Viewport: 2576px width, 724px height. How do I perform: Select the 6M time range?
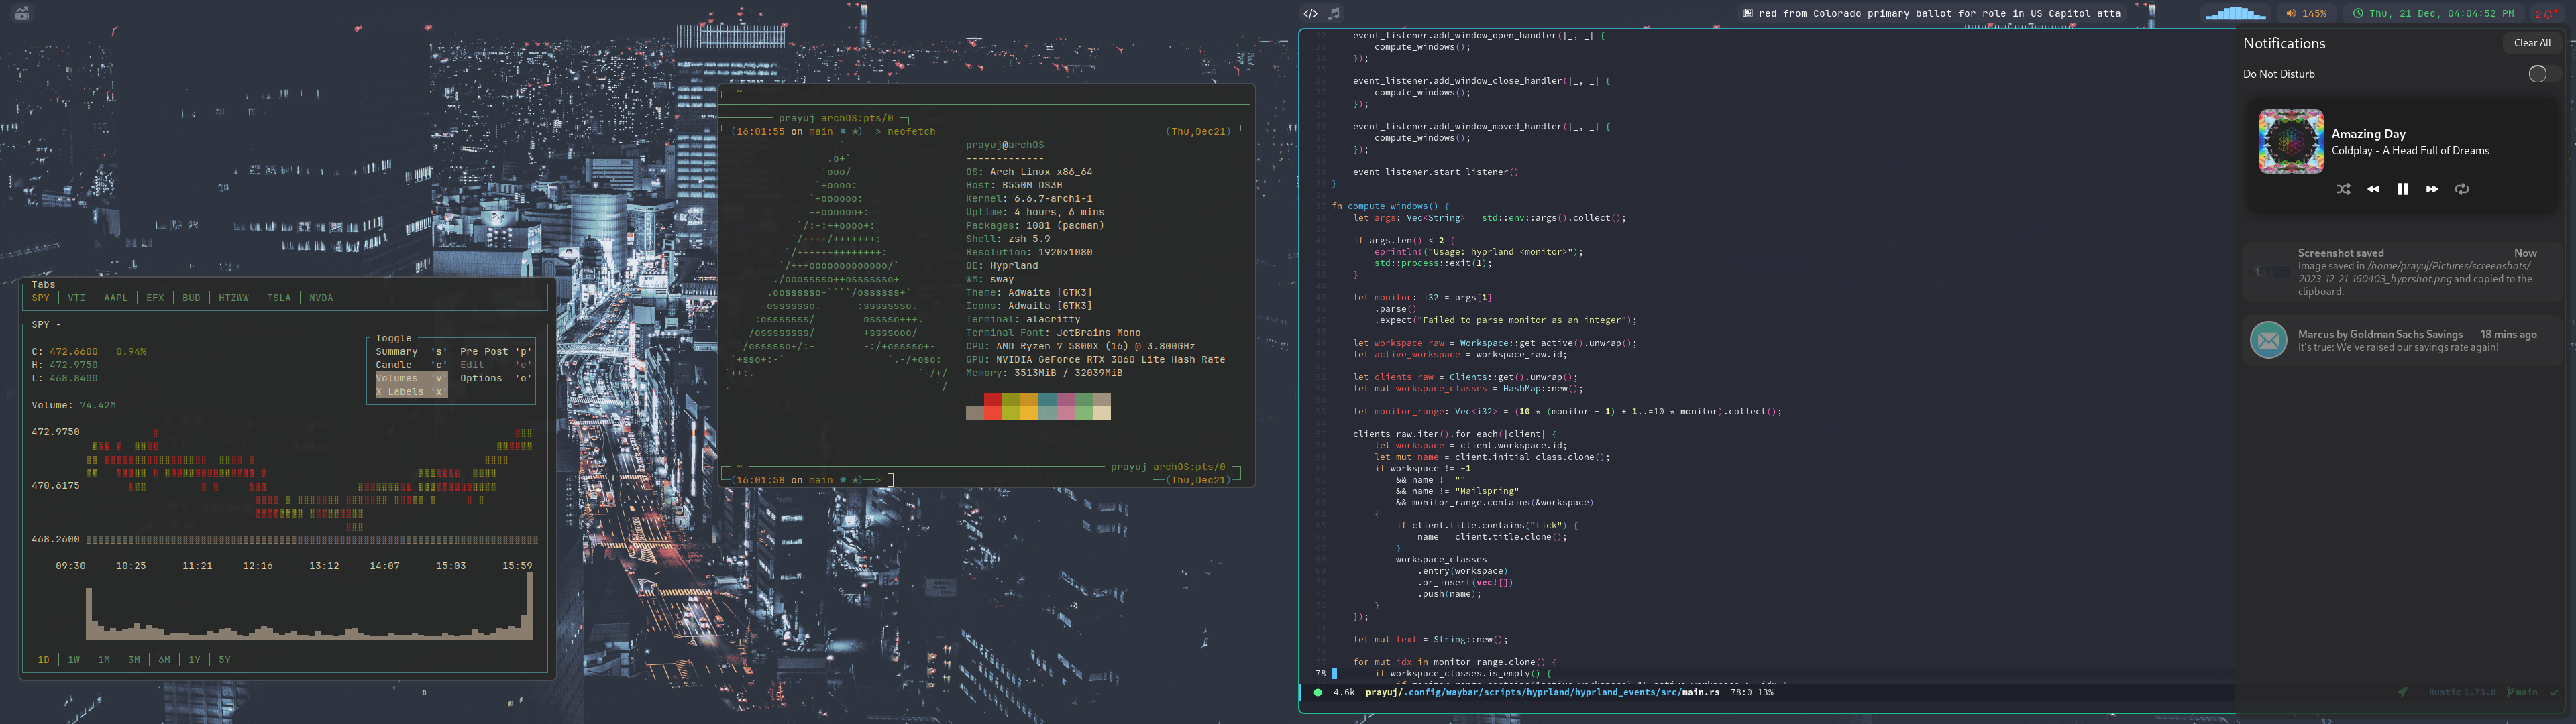coord(164,660)
